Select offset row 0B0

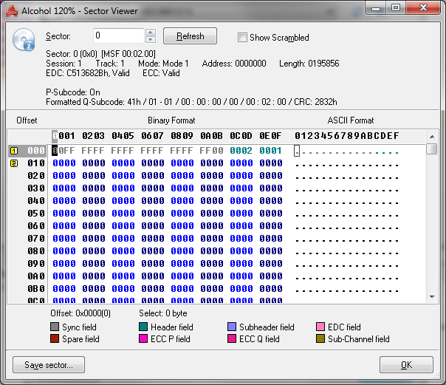point(36,289)
